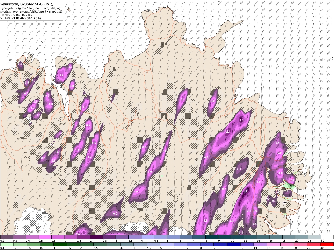Viewport: 334px width, 250px height.
Task: Pick the upper legend swatch between 0.5 and 0.8
Action: point(45,237)
